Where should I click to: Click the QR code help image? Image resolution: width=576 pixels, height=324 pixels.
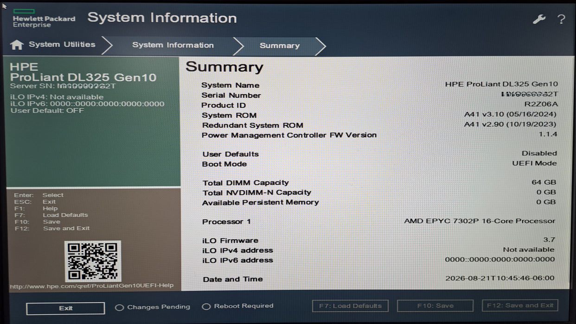tap(93, 261)
